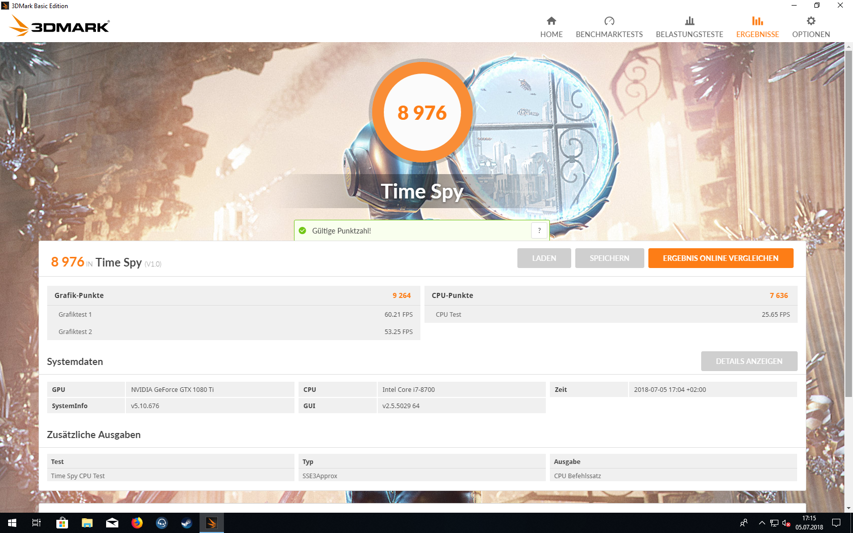This screenshot has width=853, height=533.
Task: Click the Grafiktest 2 row
Action: tap(234, 331)
